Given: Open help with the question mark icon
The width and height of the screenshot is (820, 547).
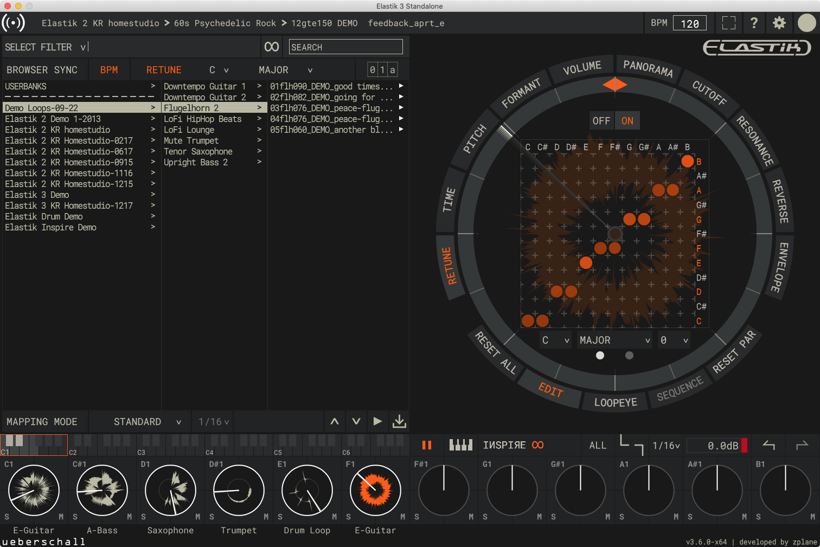Looking at the screenshot, I should (754, 23).
